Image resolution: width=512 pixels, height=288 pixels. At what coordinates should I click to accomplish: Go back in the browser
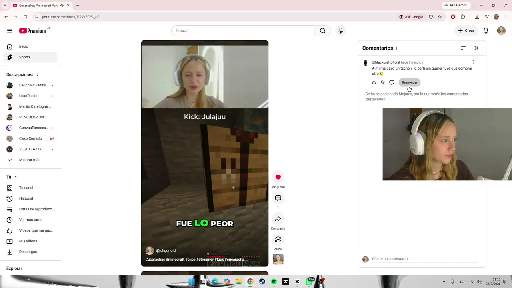click(x=6, y=17)
